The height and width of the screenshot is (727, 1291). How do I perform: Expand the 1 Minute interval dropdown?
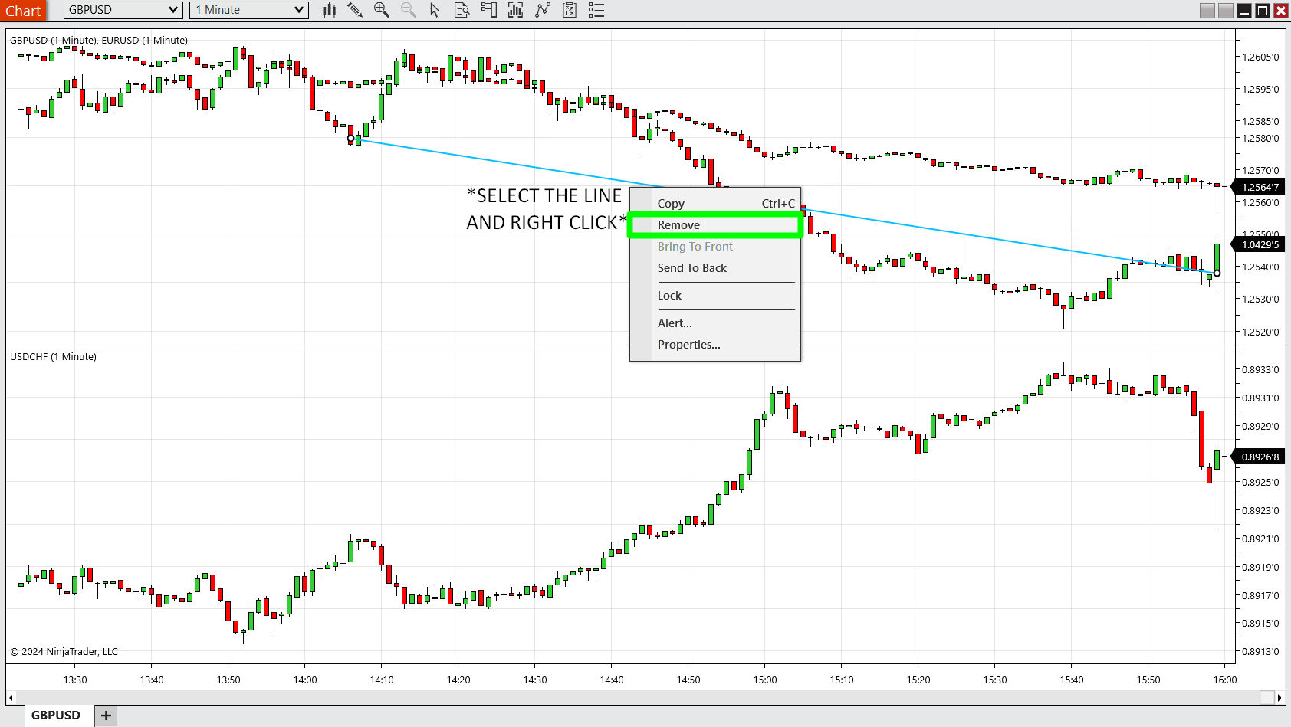coord(299,10)
